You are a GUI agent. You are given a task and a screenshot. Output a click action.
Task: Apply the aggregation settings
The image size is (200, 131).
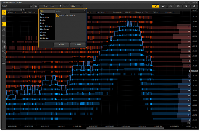pos(61,44)
